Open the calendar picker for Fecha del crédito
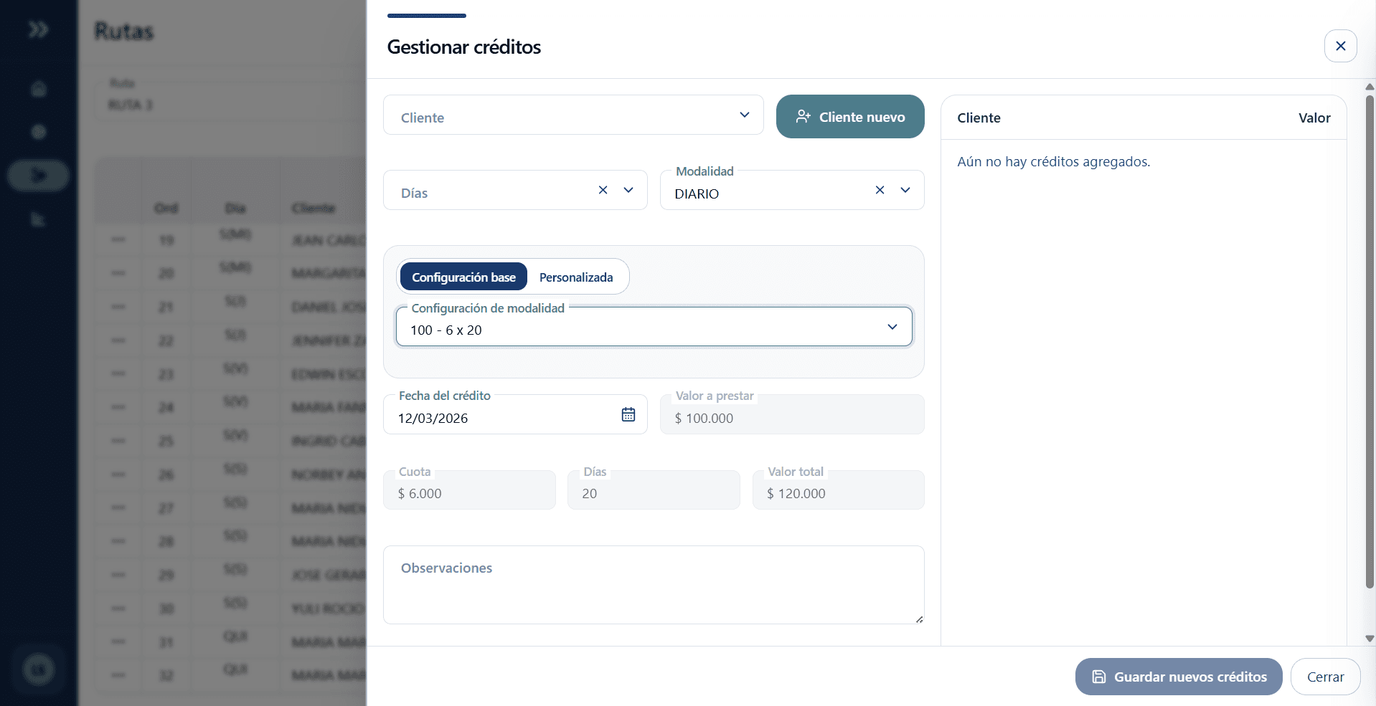The height and width of the screenshot is (706, 1376). click(x=628, y=414)
